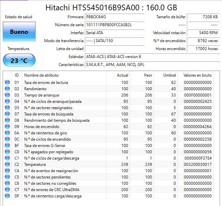Click status icon for CRC UltraDMA row

coord(7,190)
